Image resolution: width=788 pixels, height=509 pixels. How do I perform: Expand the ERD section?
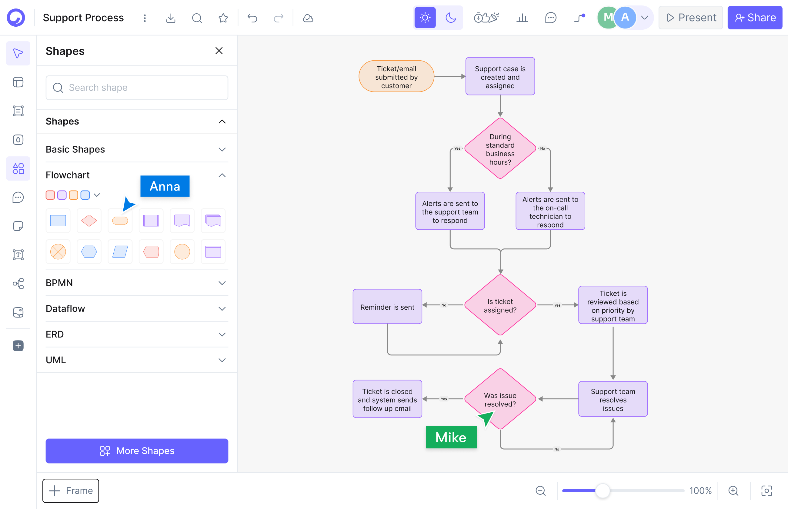pos(222,334)
